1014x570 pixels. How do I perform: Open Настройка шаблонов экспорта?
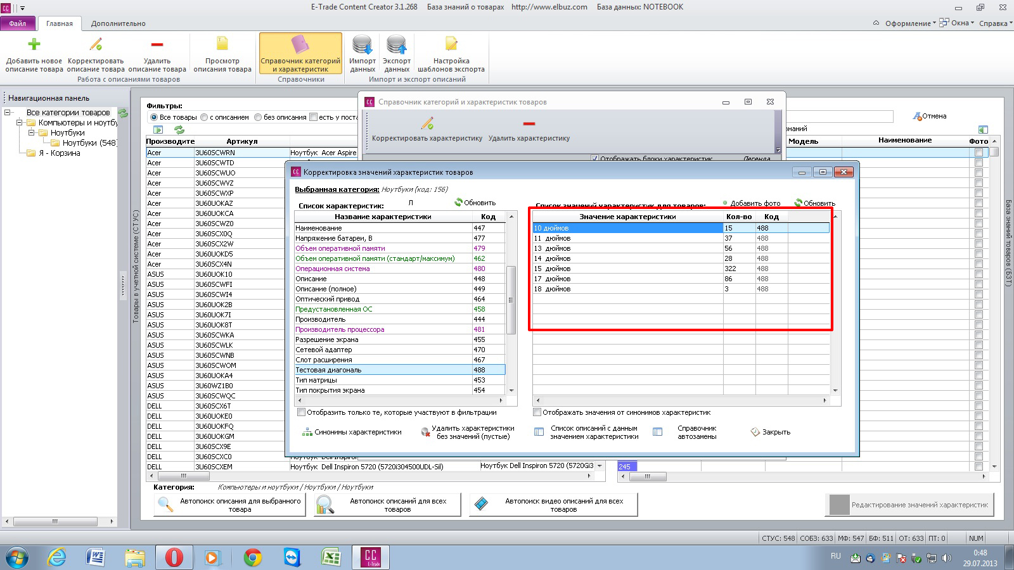[451, 54]
